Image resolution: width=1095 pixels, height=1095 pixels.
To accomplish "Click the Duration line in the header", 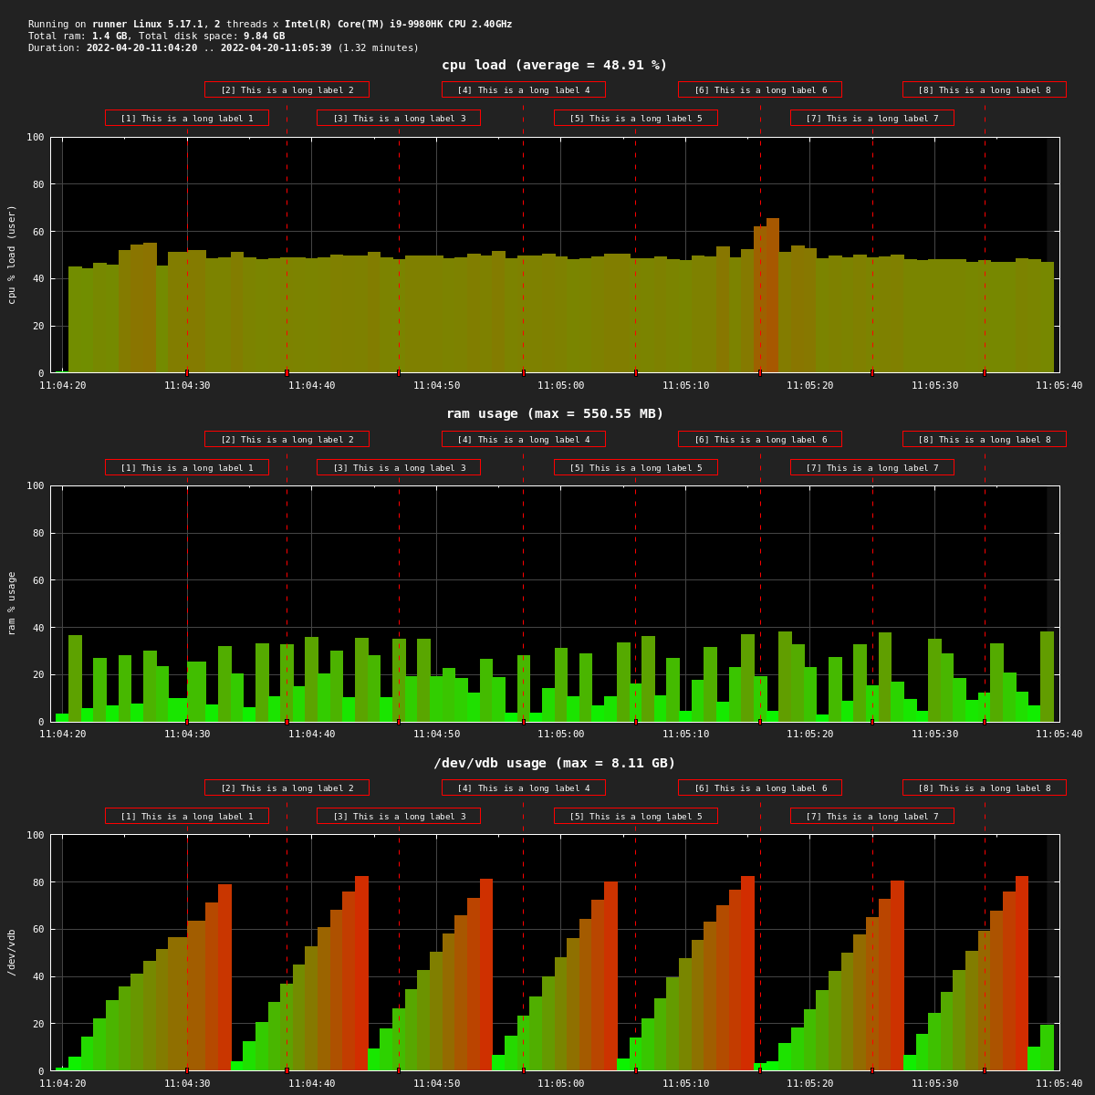I will click(224, 47).
